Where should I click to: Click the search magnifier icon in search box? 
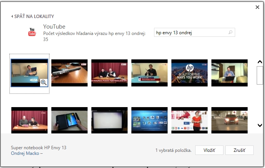[x=230, y=33]
